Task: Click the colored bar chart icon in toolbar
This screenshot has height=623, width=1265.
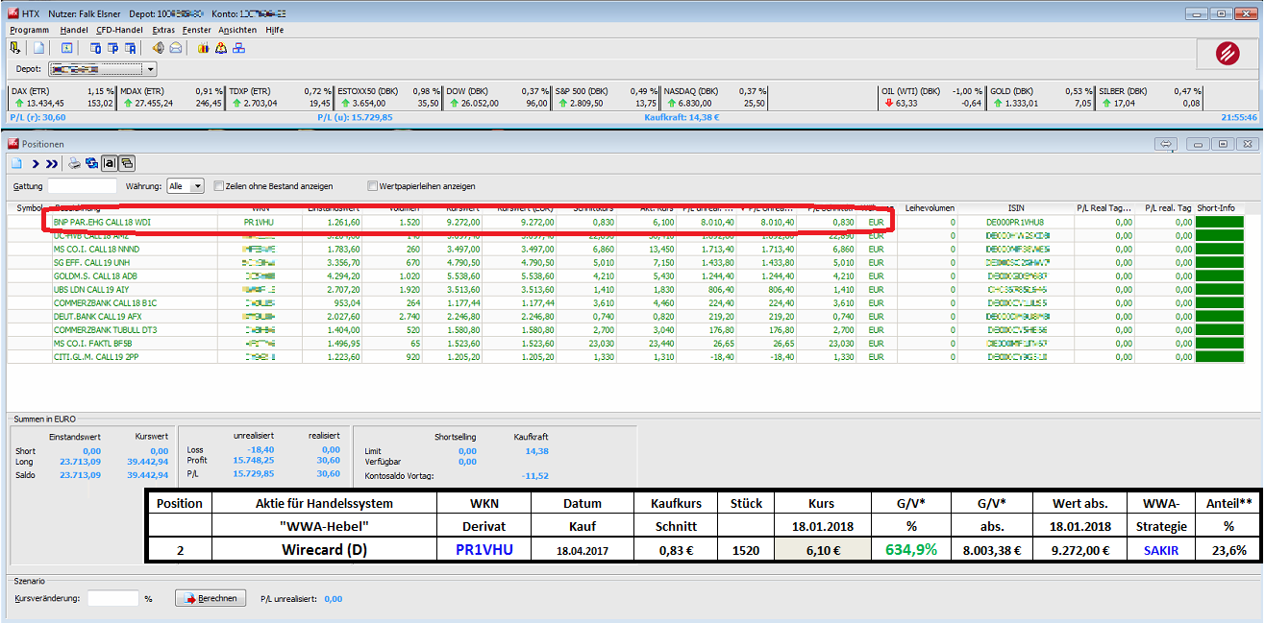Action: (x=204, y=47)
